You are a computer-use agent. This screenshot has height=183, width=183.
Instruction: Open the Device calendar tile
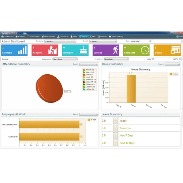[167, 50]
